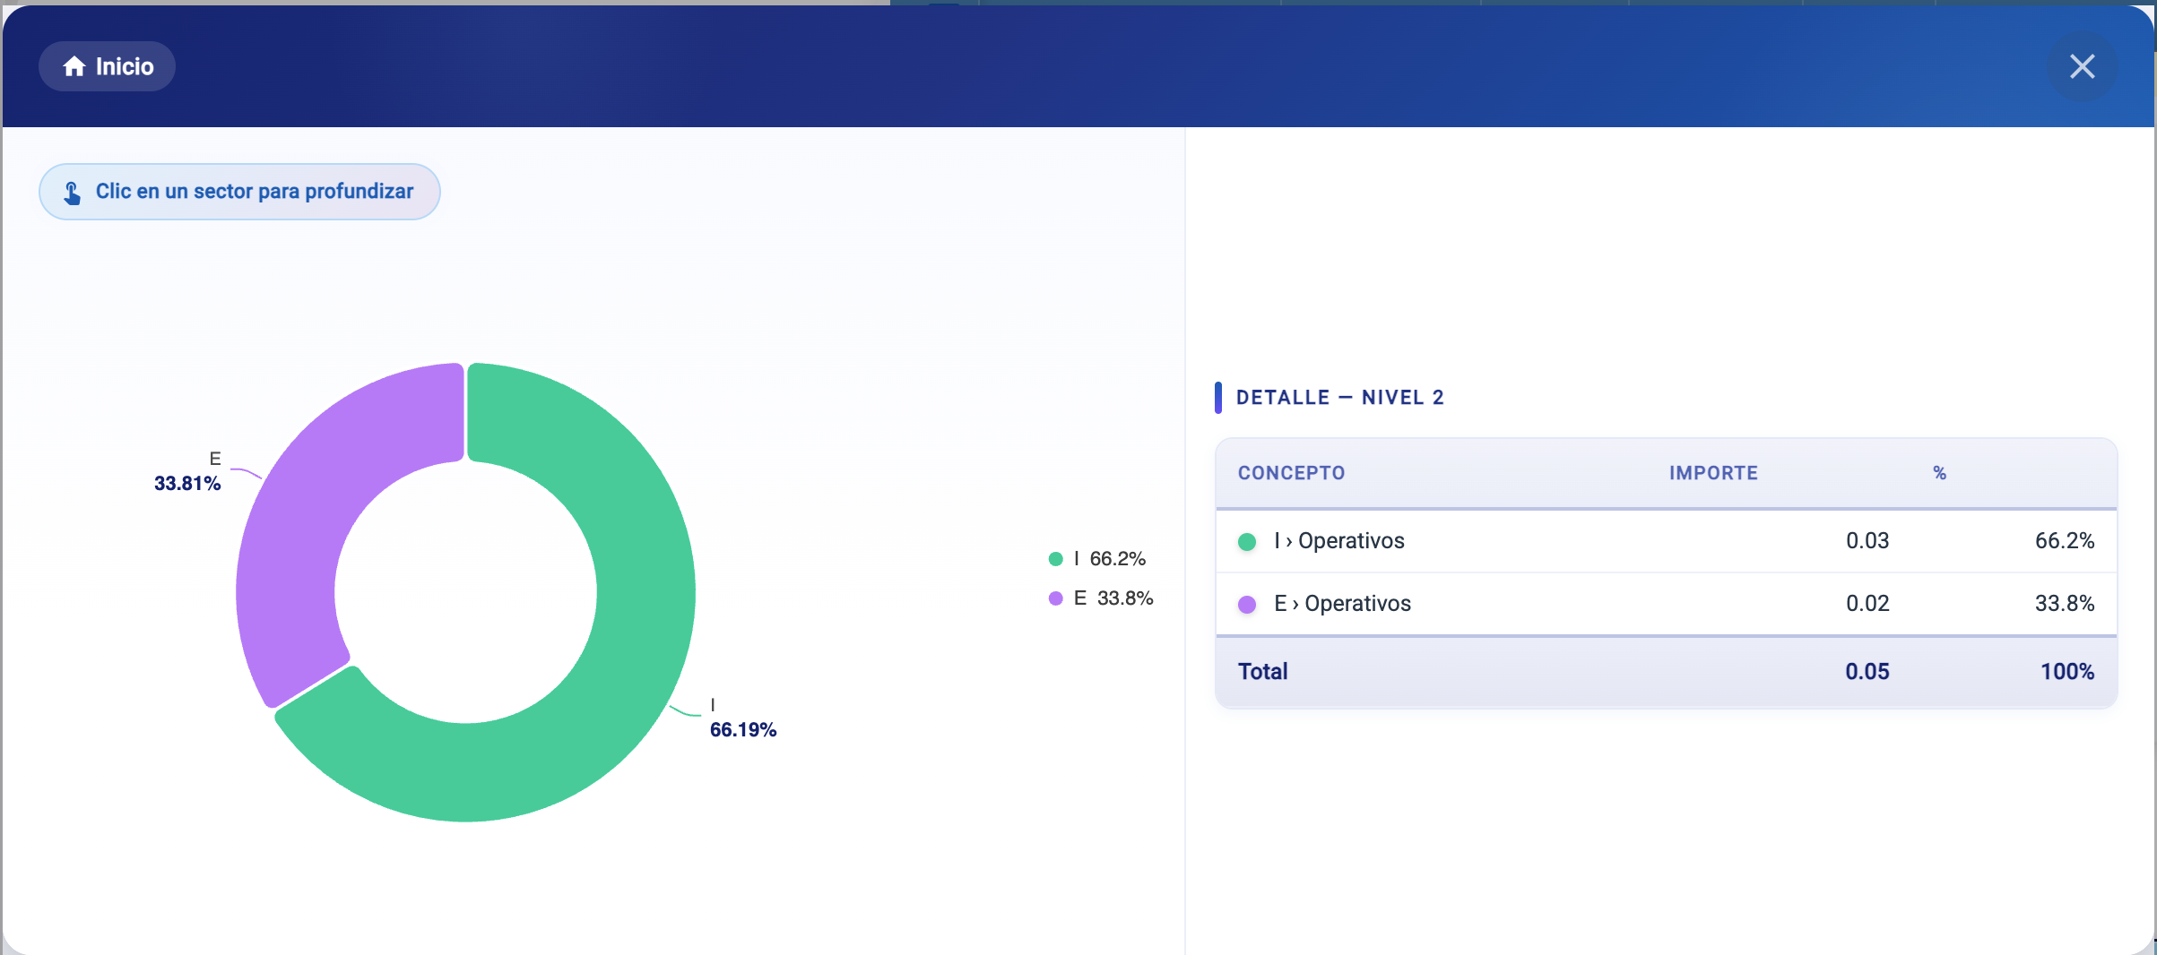Screen dimensions: 2157x955
Task: Toggle the green I 66.2% legend entry
Action: point(1097,559)
